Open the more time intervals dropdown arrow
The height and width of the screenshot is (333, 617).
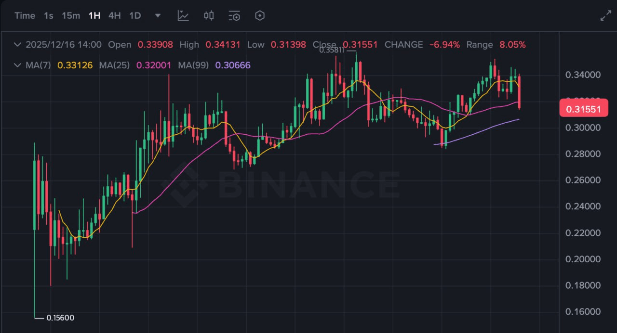(x=158, y=15)
